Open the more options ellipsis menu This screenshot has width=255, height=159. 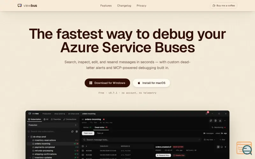[225, 121]
